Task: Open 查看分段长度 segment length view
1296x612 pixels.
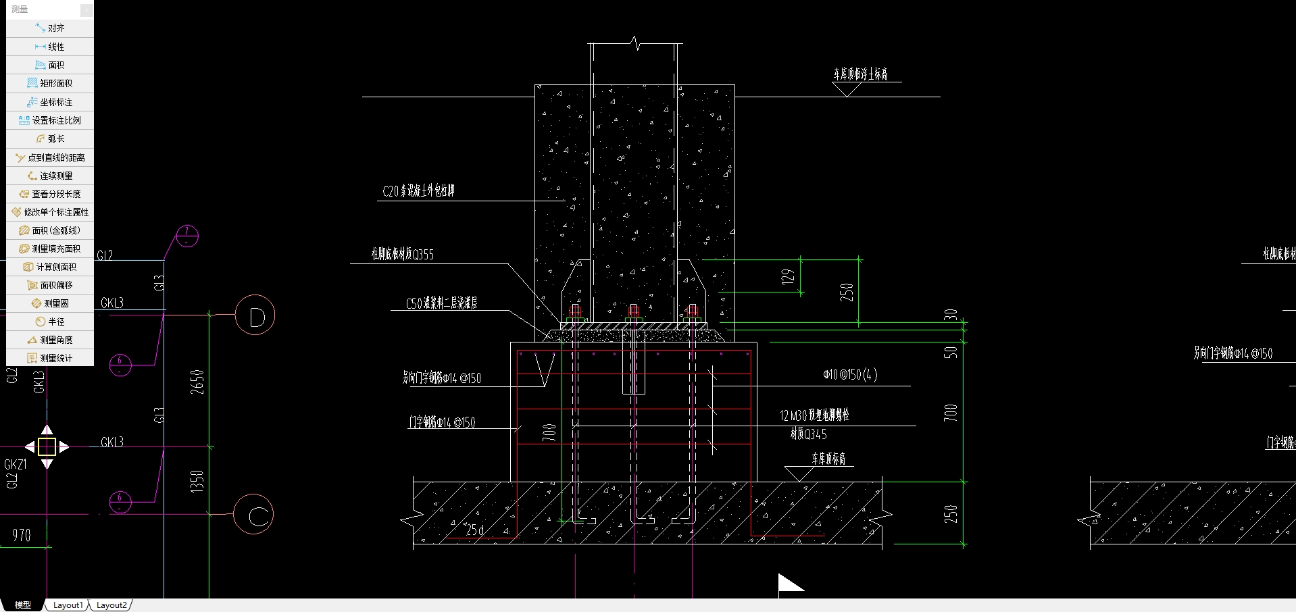Action: (50, 194)
